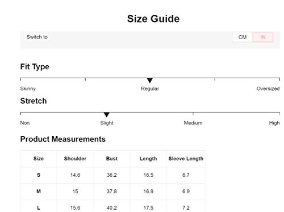Click the High stretch label
The height and width of the screenshot is (212, 284).
(274, 123)
